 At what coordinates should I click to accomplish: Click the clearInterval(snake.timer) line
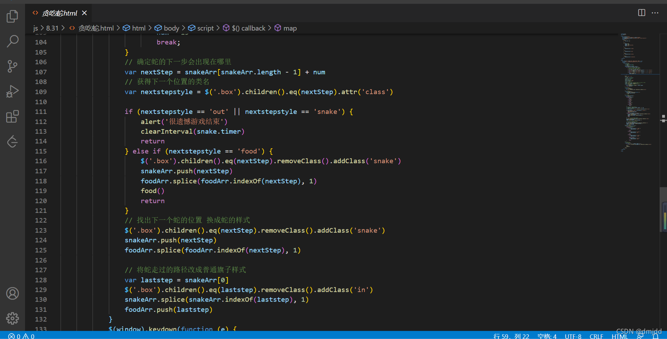point(192,131)
